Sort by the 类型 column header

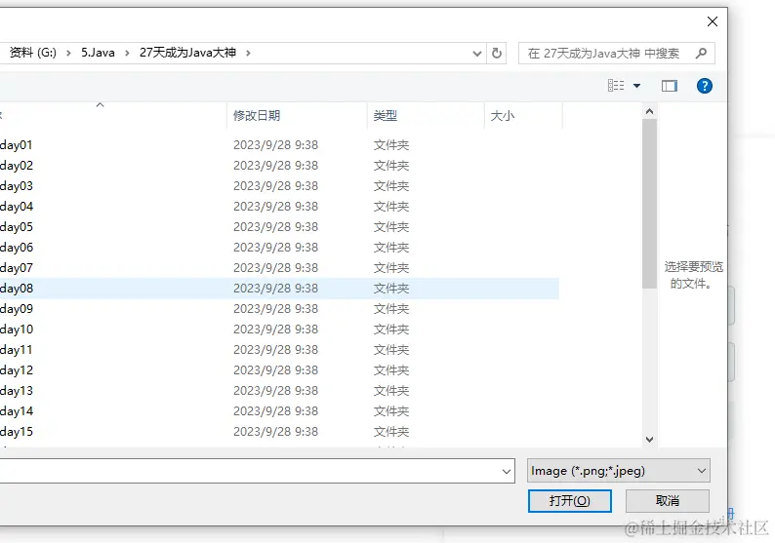pos(386,115)
